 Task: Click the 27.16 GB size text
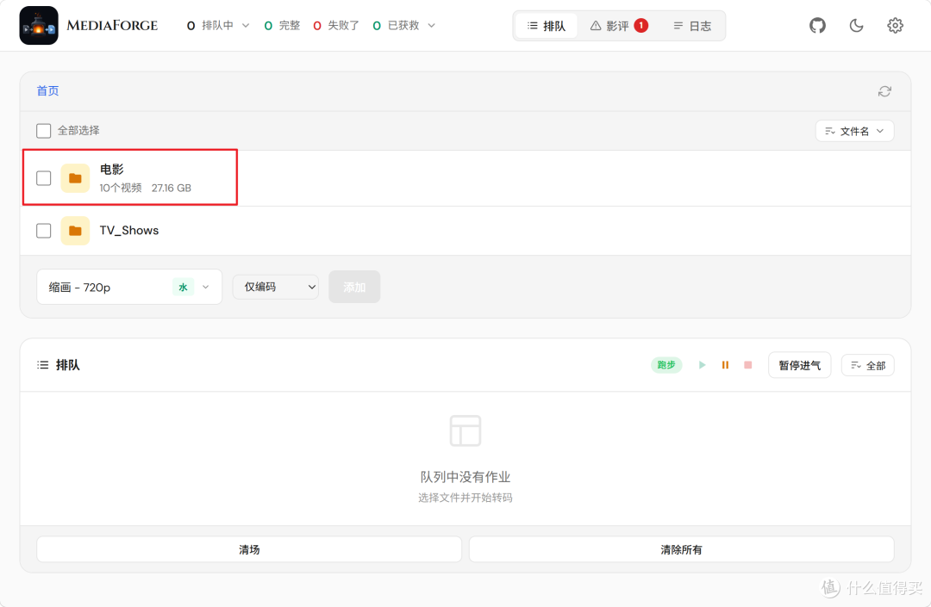click(x=171, y=188)
